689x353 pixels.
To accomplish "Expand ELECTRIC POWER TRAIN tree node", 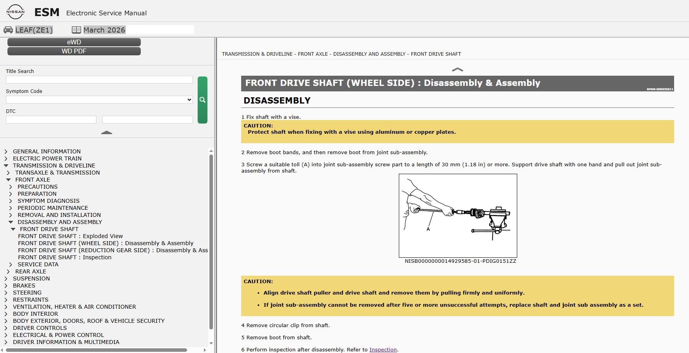I will [x=6, y=158].
